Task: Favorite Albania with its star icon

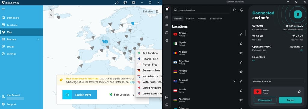Action: coord(241,34)
